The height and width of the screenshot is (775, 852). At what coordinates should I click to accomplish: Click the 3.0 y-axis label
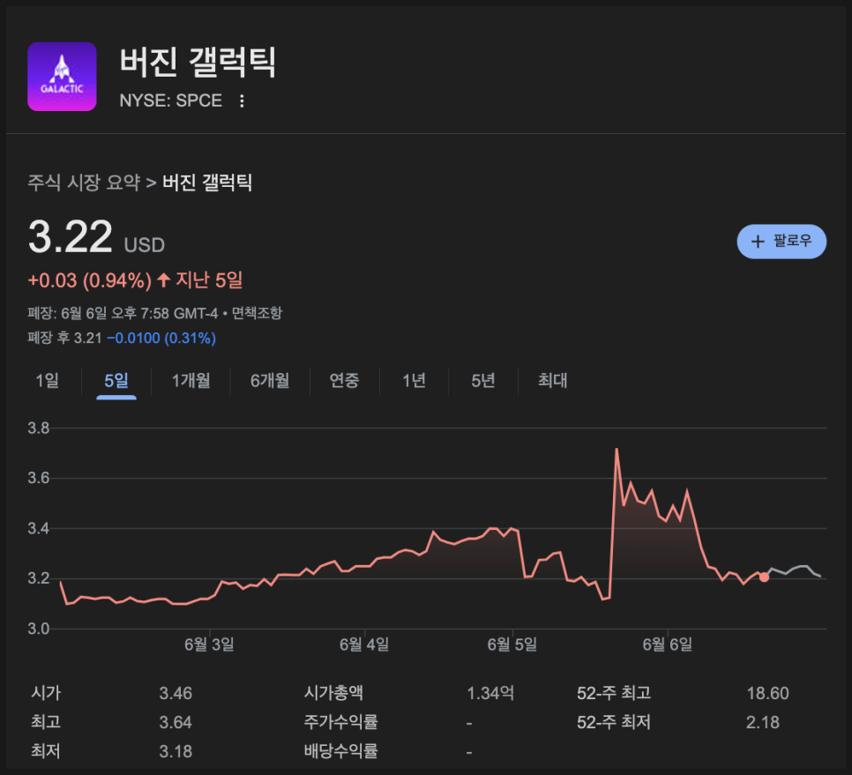coord(39,629)
